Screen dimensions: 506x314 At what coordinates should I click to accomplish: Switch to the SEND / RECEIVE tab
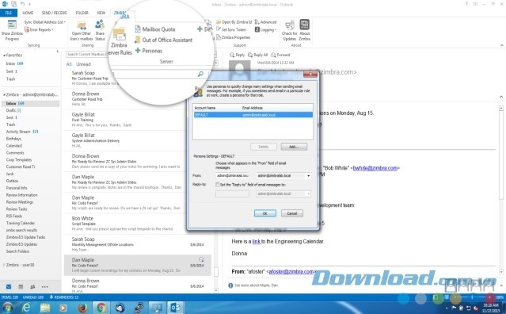[54, 13]
